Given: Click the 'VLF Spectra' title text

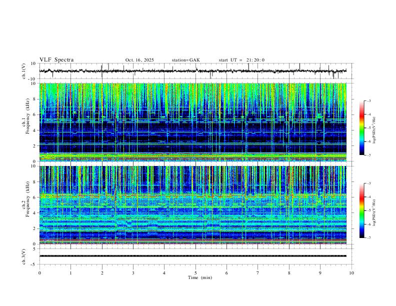Looking at the screenshot, I should 56,59.
